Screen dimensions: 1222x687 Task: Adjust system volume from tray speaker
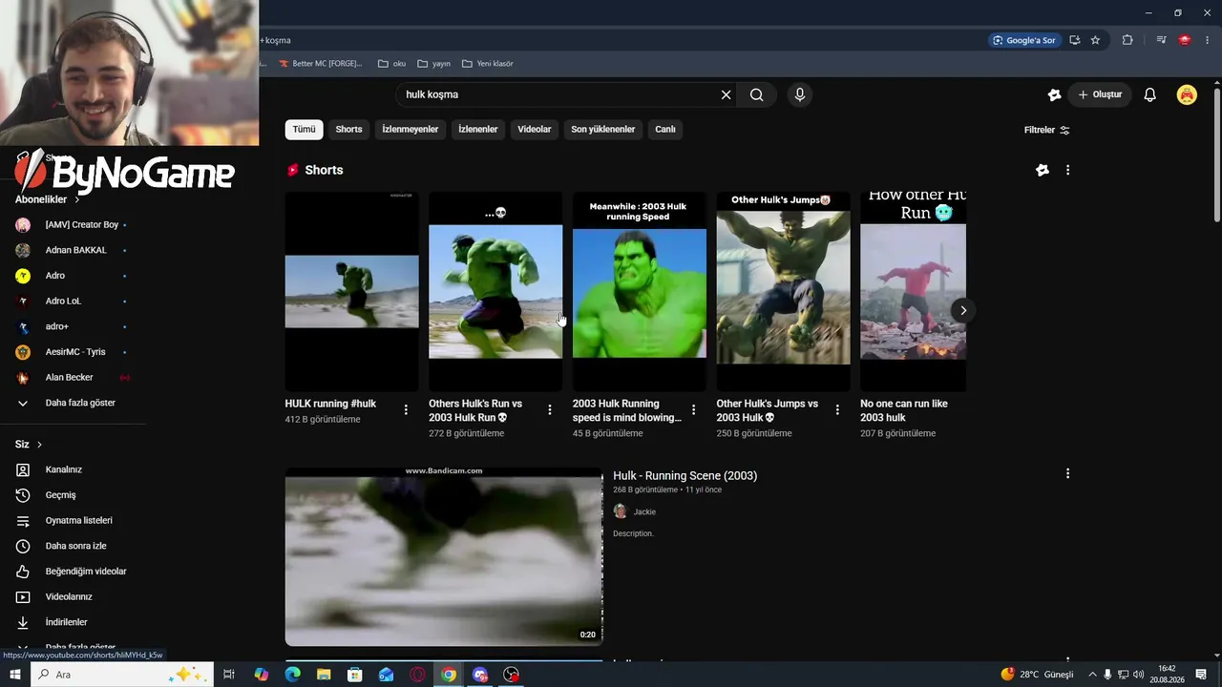pyautogui.click(x=1139, y=675)
